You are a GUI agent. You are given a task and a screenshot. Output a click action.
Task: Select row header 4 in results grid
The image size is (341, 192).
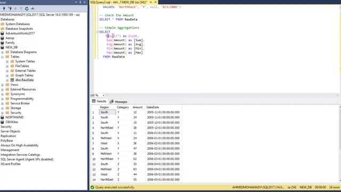(x=95, y=128)
